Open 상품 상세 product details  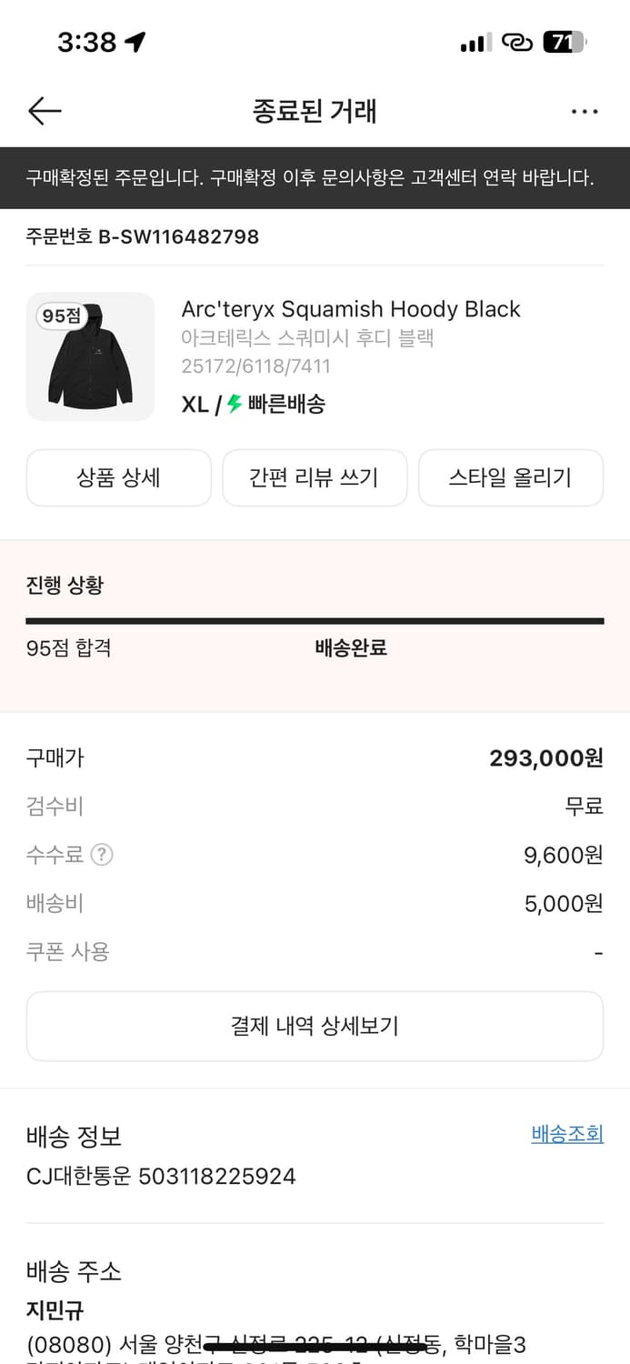(118, 477)
